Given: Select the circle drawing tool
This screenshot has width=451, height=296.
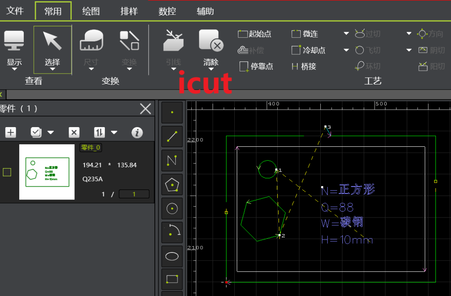Looking at the screenshot, I should (x=172, y=209).
